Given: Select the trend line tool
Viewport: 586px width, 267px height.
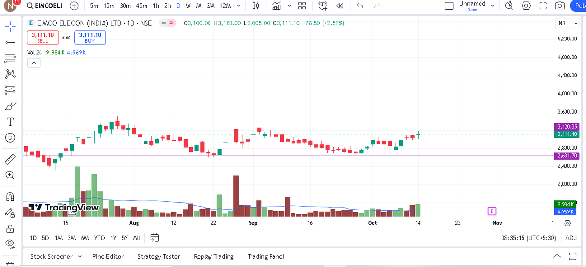Looking at the screenshot, I should click(10, 43).
